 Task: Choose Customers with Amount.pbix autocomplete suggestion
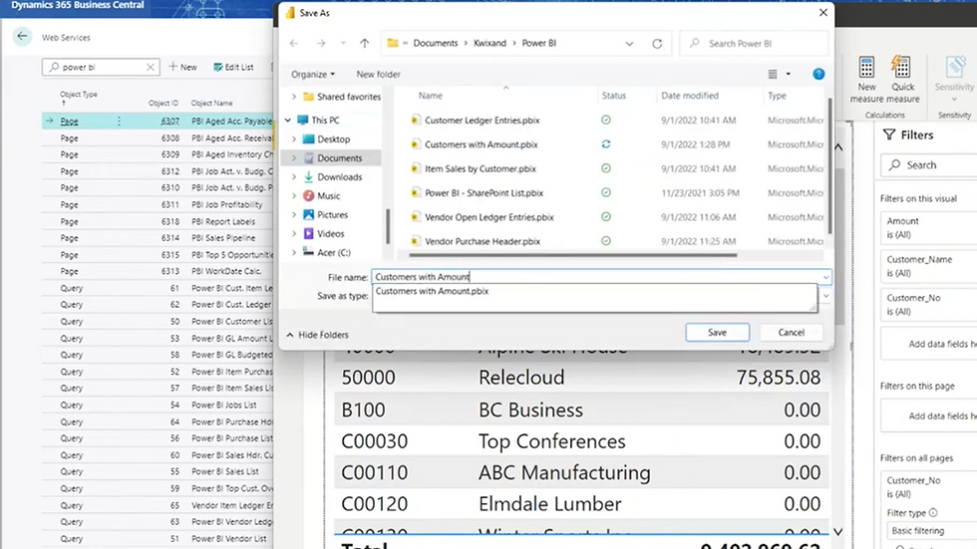click(x=432, y=291)
